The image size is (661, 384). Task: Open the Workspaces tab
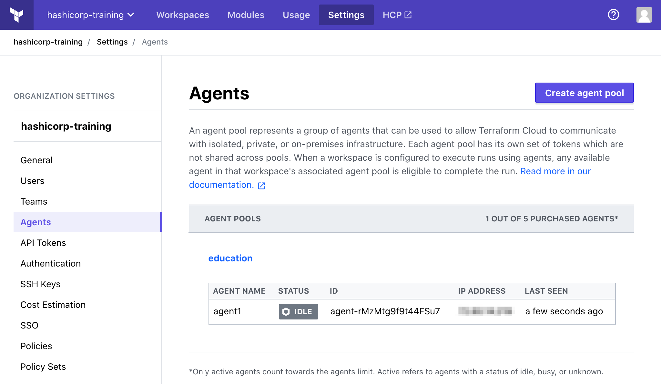click(183, 15)
